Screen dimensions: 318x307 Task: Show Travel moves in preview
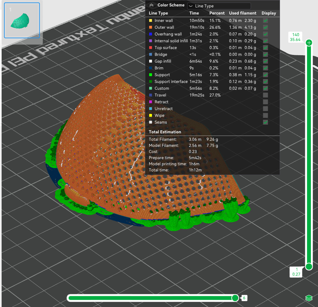coord(265,95)
